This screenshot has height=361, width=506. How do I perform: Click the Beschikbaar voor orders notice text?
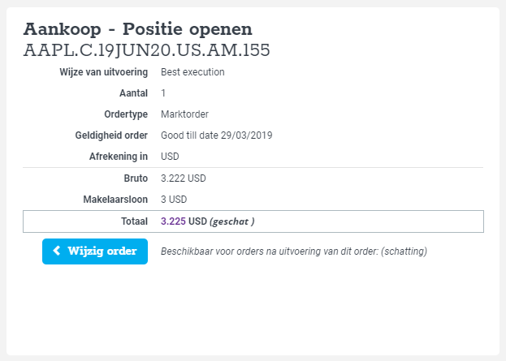(294, 251)
